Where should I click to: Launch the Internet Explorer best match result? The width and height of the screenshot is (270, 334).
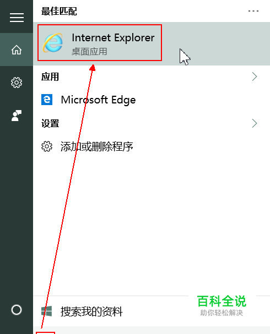tap(152, 43)
